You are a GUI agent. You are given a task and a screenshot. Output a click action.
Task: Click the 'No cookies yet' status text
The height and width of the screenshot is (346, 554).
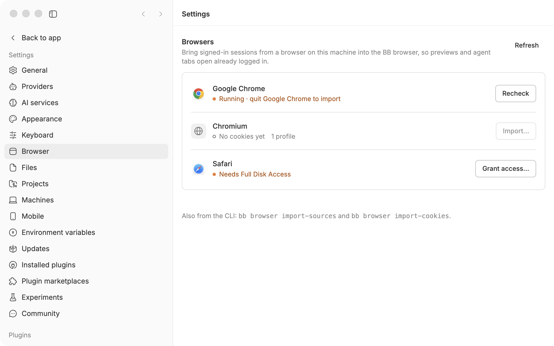tap(242, 137)
